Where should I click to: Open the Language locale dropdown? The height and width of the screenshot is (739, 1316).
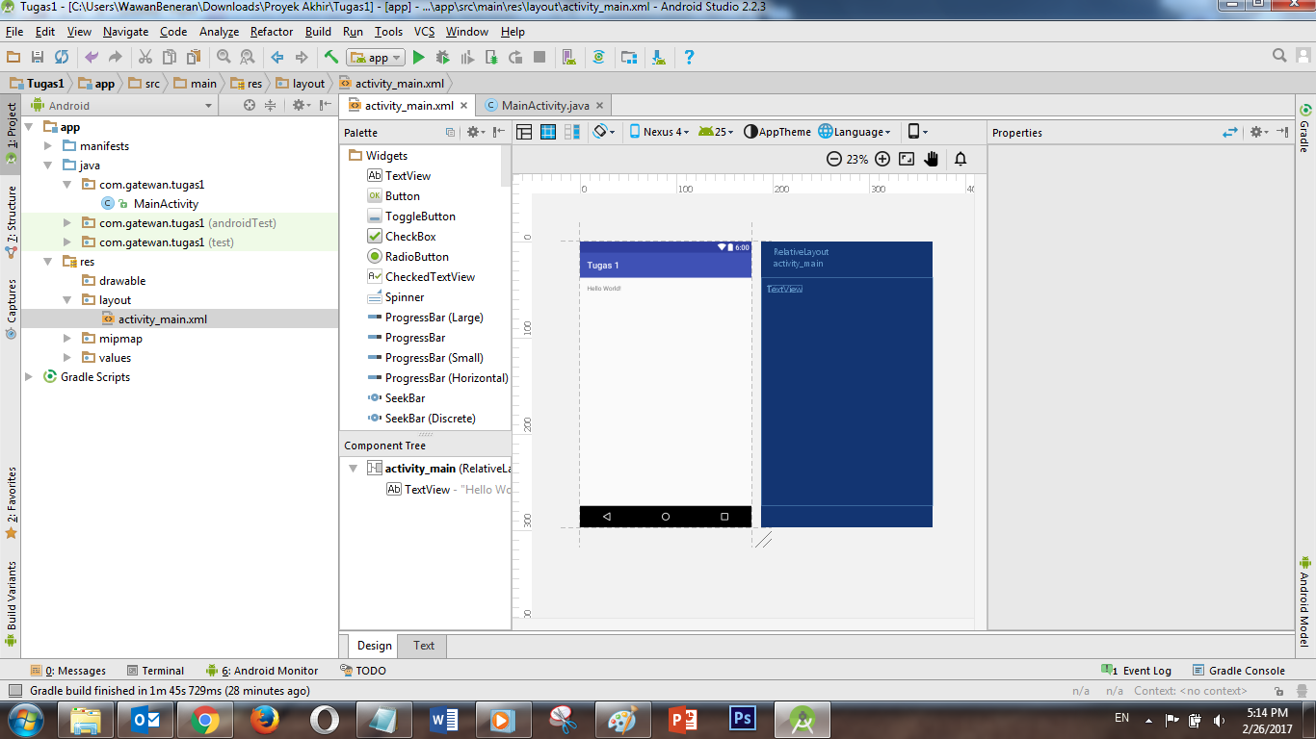[x=855, y=132]
